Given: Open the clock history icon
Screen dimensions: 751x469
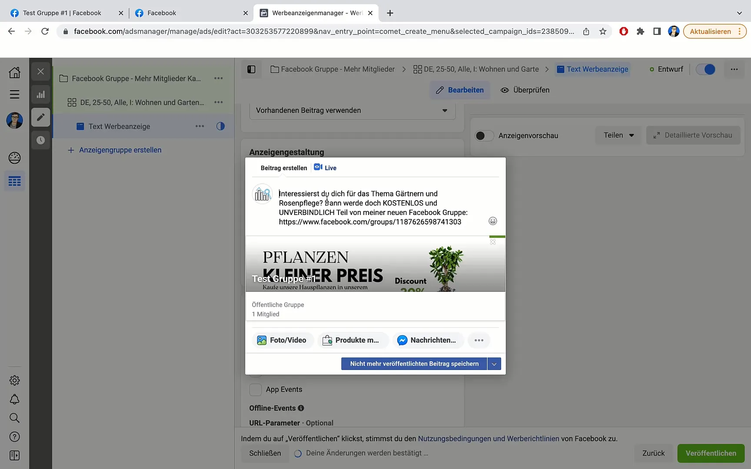Looking at the screenshot, I should 40,140.
